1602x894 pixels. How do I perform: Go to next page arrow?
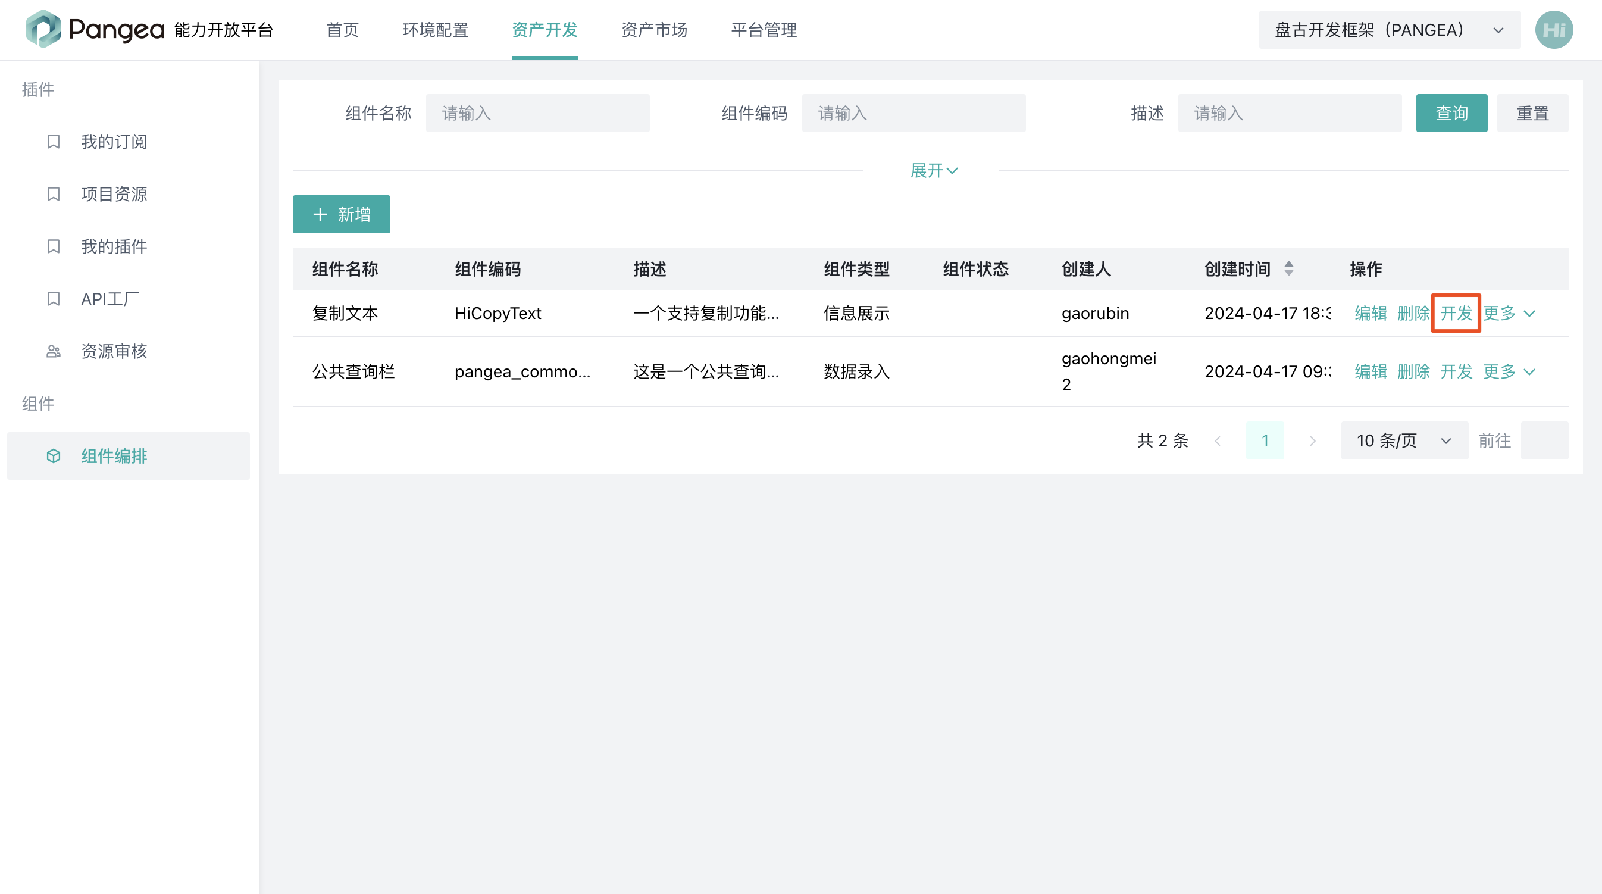pos(1312,440)
